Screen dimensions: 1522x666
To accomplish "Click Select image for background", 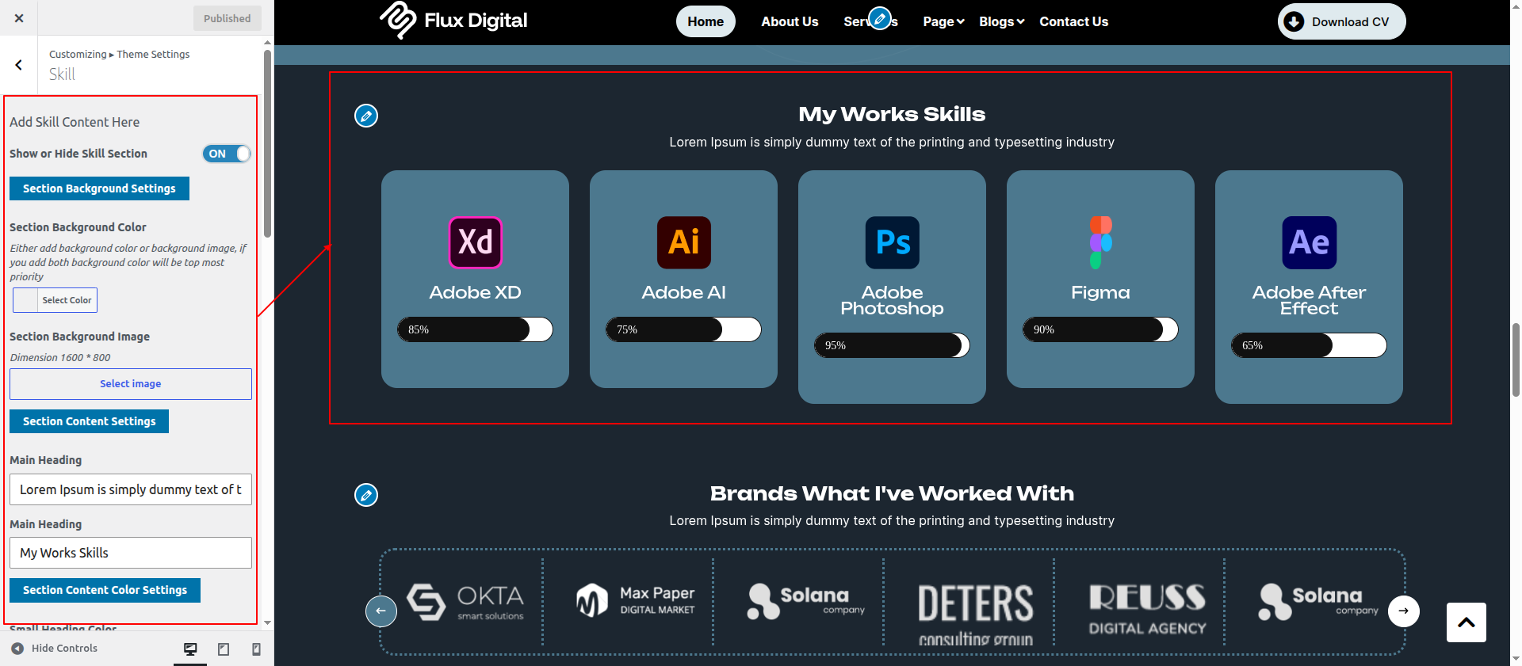I will point(131,384).
